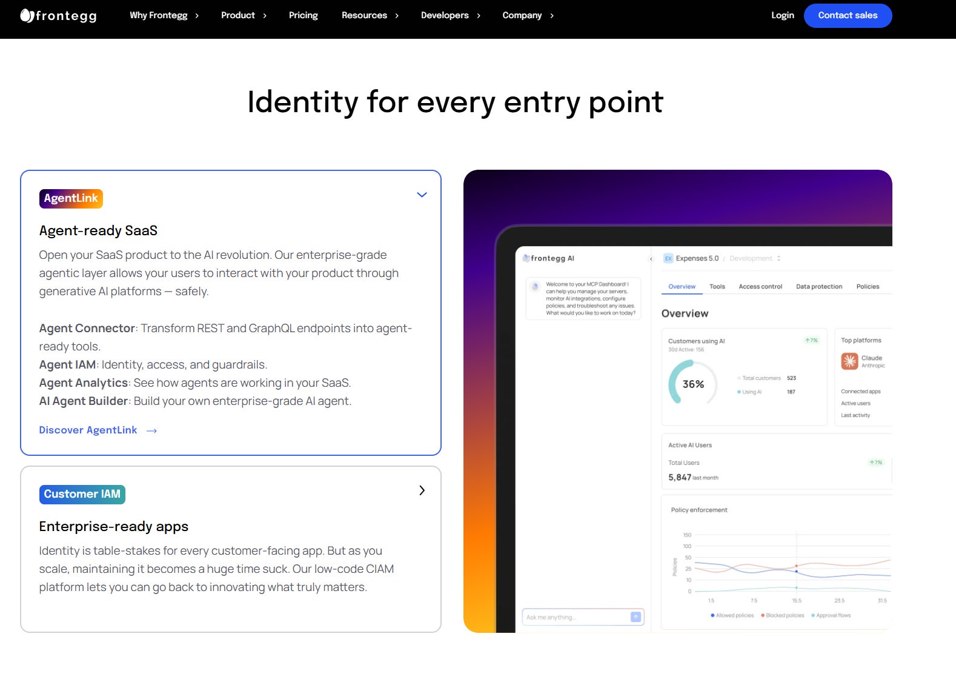The height and width of the screenshot is (685, 956).
Task: Click the Top platforms label
Action: [x=861, y=341]
